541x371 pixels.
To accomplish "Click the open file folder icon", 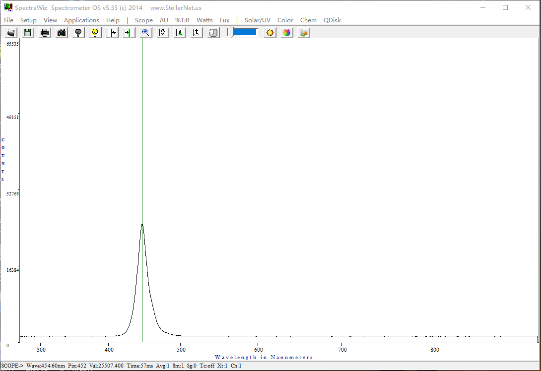I will coord(11,33).
